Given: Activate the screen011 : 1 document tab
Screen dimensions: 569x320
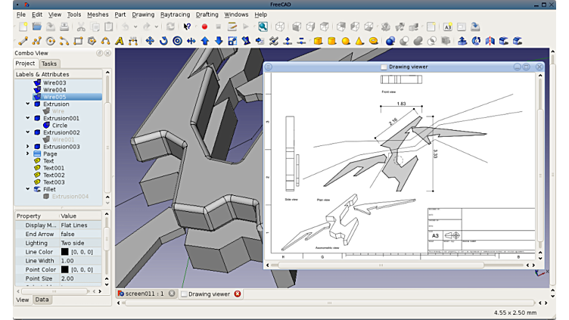Looking at the screenshot, I should pyautogui.click(x=144, y=294).
